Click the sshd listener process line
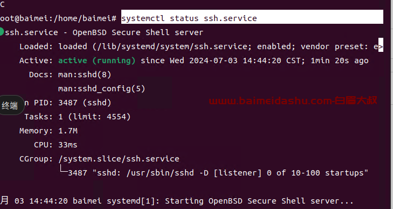This screenshot has height=209, width=393. (218, 173)
